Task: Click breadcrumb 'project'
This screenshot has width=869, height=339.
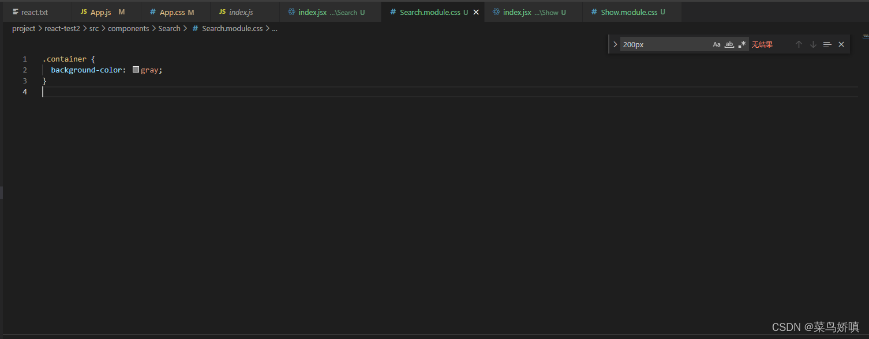Action: tap(24, 28)
